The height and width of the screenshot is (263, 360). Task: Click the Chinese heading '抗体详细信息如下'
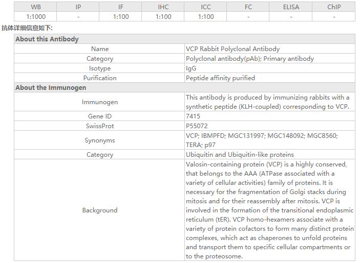click(x=27, y=28)
